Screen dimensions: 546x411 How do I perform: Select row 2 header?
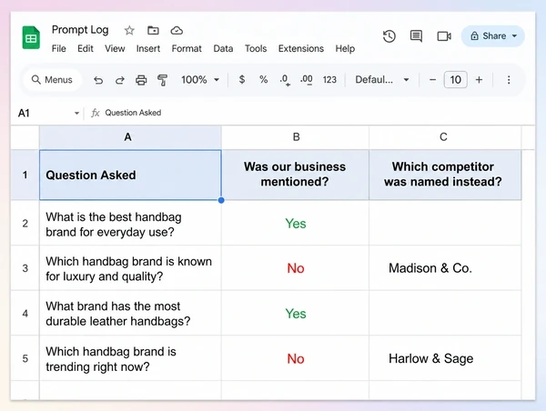pyautogui.click(x=25, y=223)
